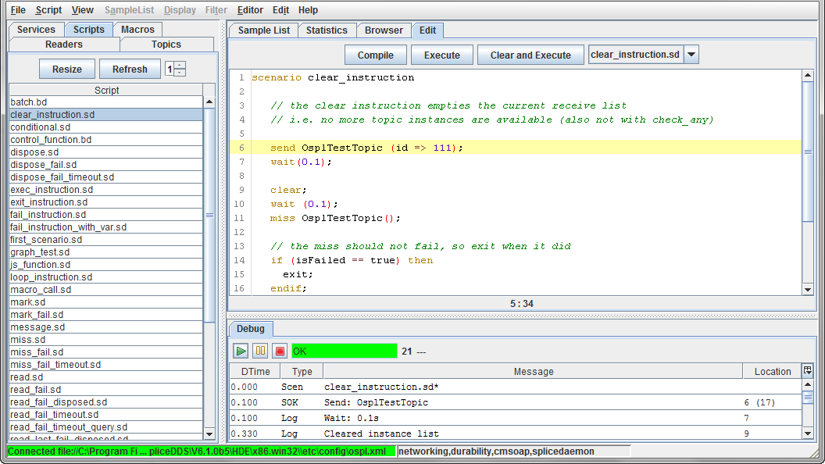This screenshot has width=825, height=464.
Task: Open the script file dropdown arrow
Action: coord(691,55)
